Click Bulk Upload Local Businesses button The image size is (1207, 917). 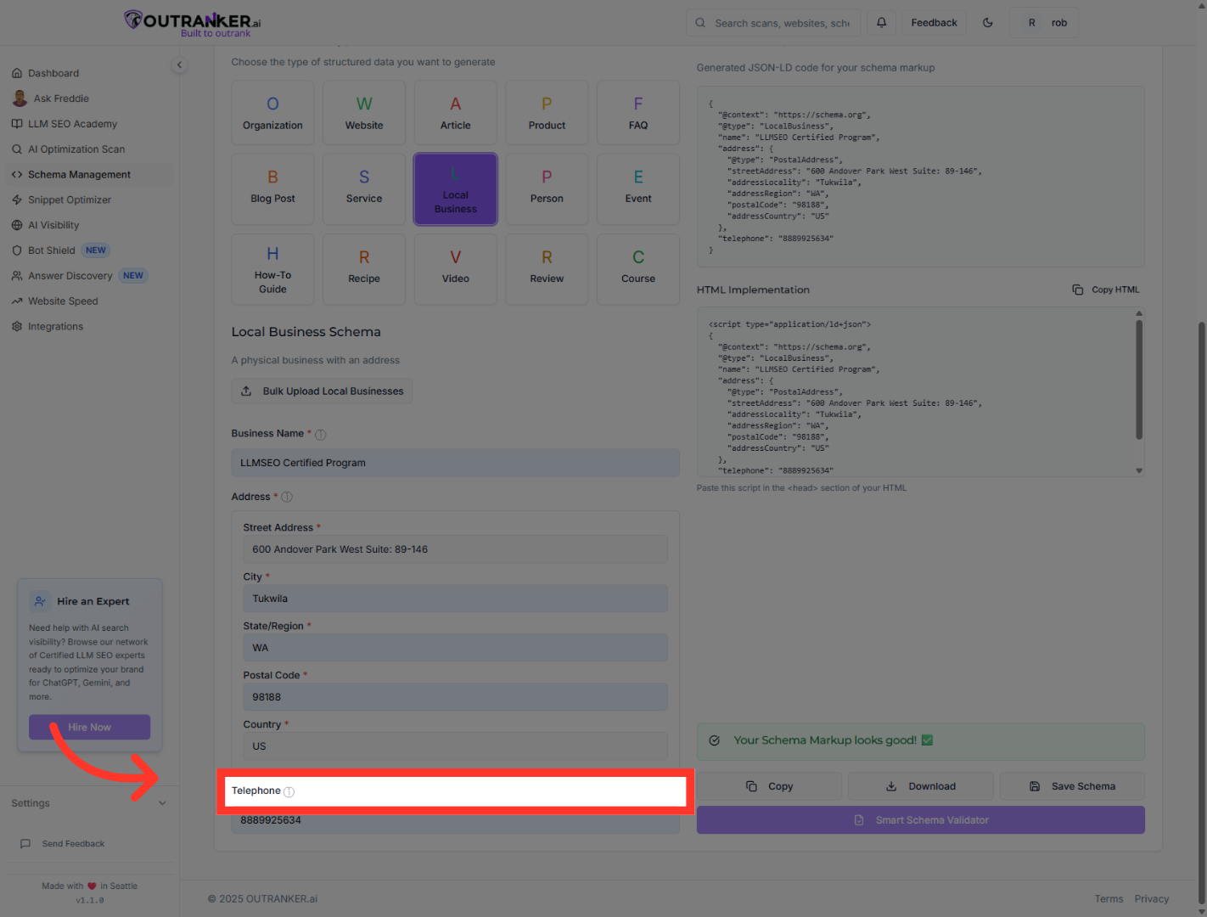(323, 391)
